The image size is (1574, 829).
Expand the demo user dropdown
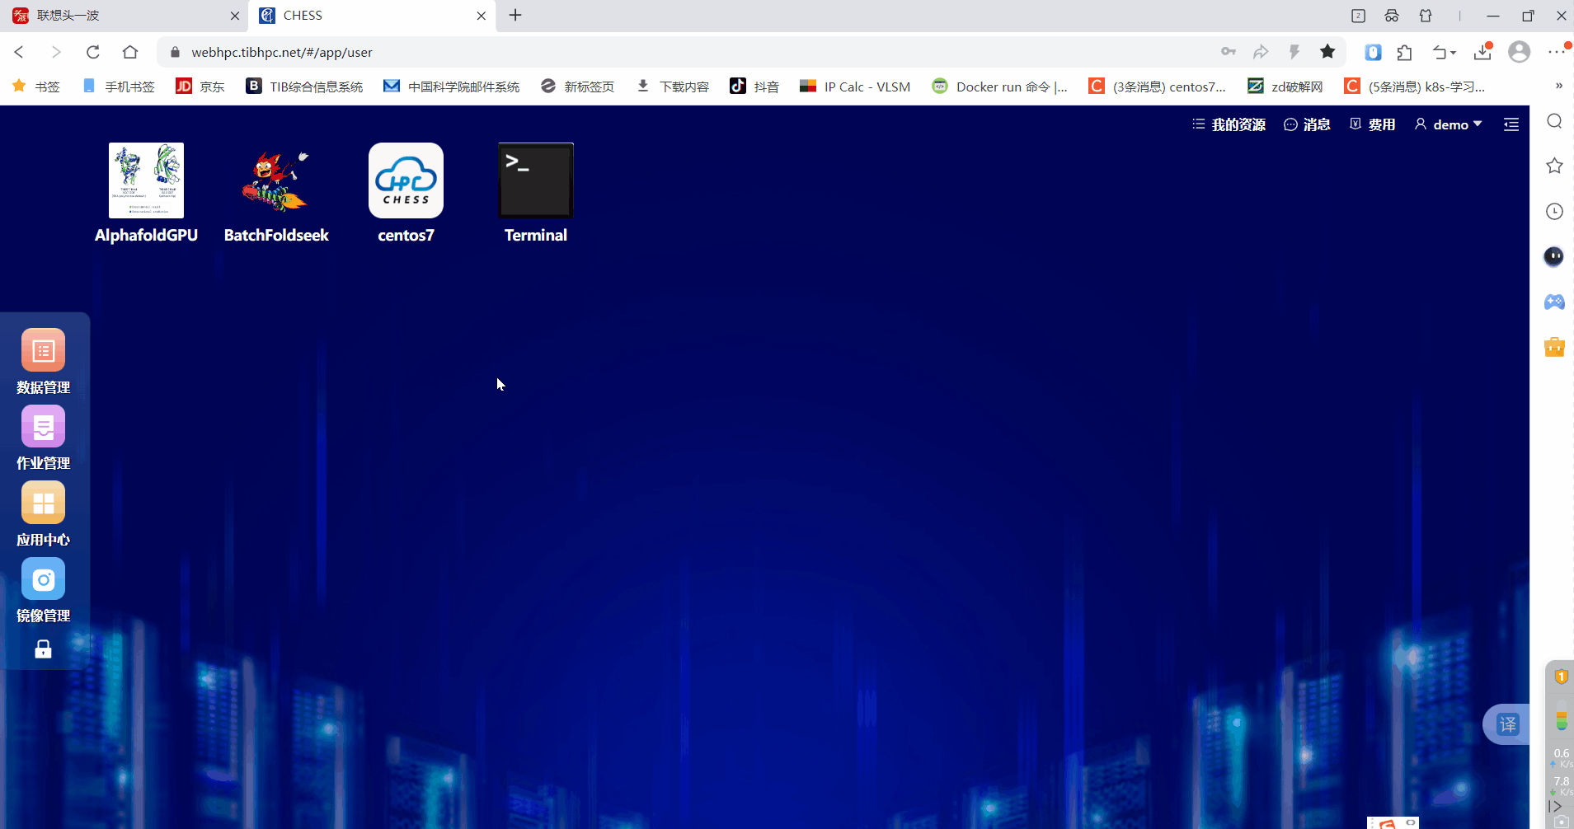[1448, 124]
